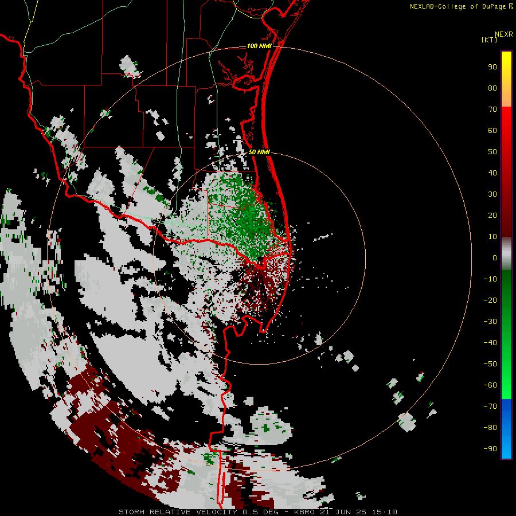Click the 50 value on the velocity scale
516x516 pixels.
pyautogui.click(x=492, y=152)
